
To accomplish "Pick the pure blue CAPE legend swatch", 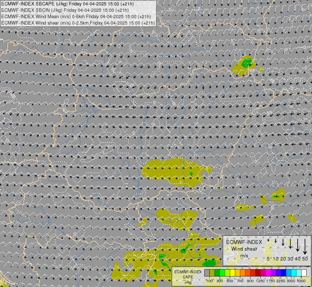I will pos(284,273).
